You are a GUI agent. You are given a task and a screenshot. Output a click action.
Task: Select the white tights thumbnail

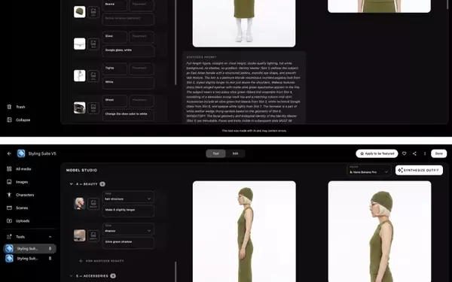click(x=80, y=76)
